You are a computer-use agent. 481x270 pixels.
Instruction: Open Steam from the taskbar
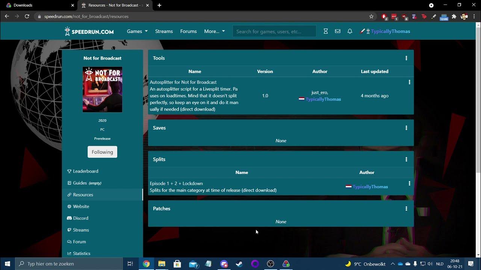pos(239,264)
